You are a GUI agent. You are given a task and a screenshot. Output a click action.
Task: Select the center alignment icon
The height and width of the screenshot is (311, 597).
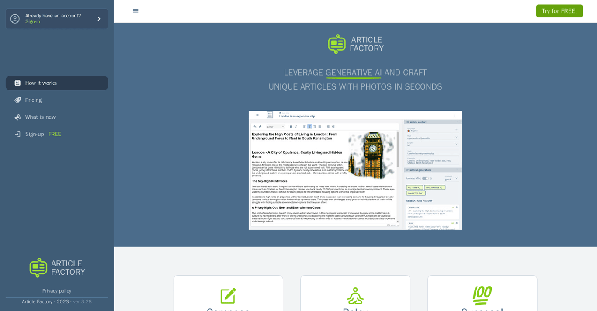(309, 127)
